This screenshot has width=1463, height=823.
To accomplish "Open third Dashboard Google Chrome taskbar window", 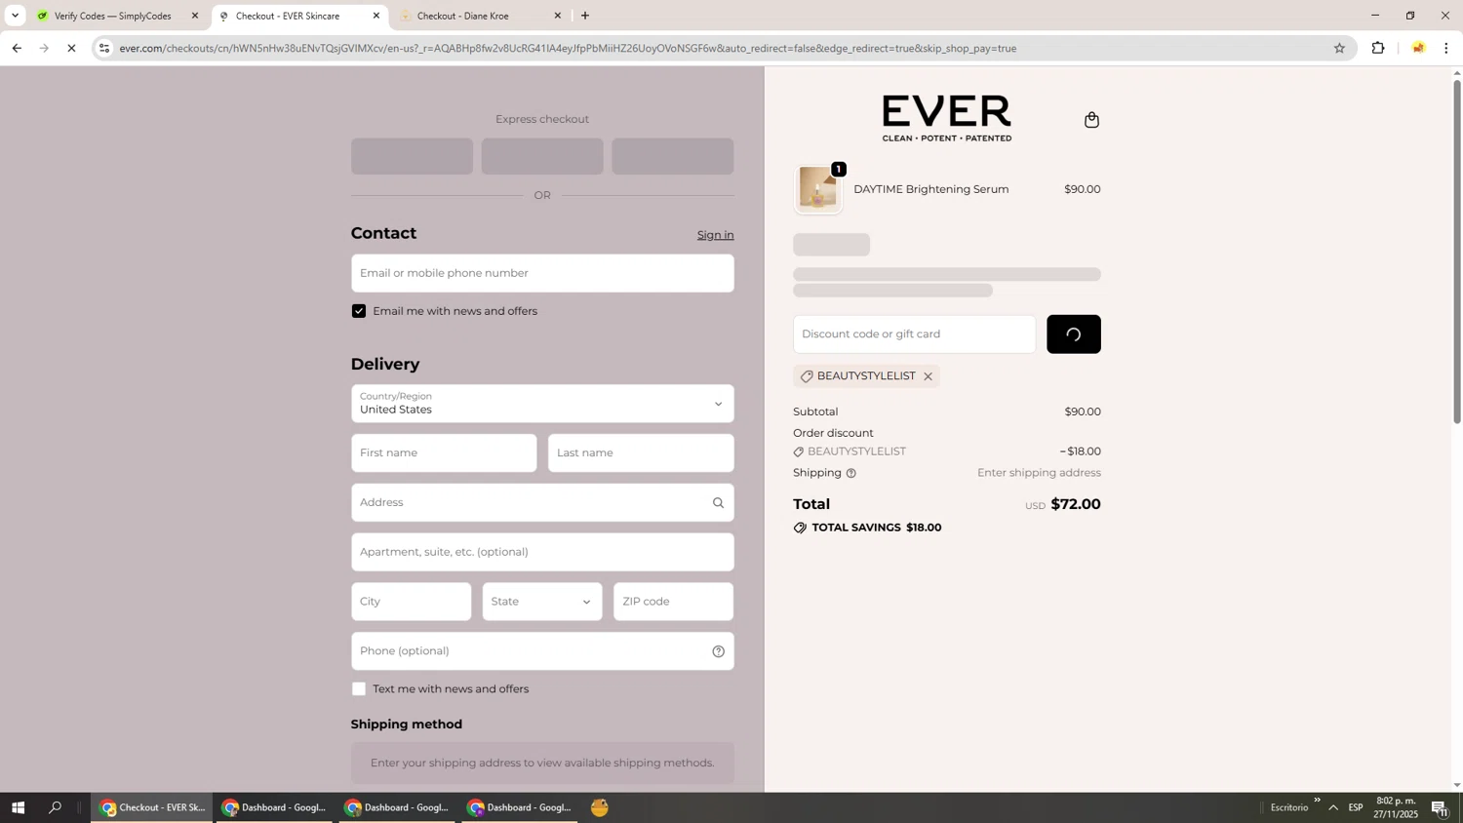I will coord(521,807).
